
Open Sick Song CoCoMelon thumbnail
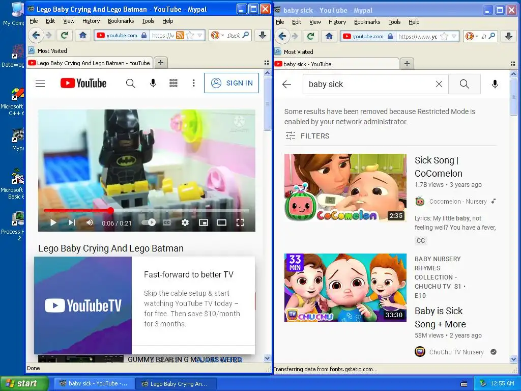pyautogui.click(x=345, y=188)
